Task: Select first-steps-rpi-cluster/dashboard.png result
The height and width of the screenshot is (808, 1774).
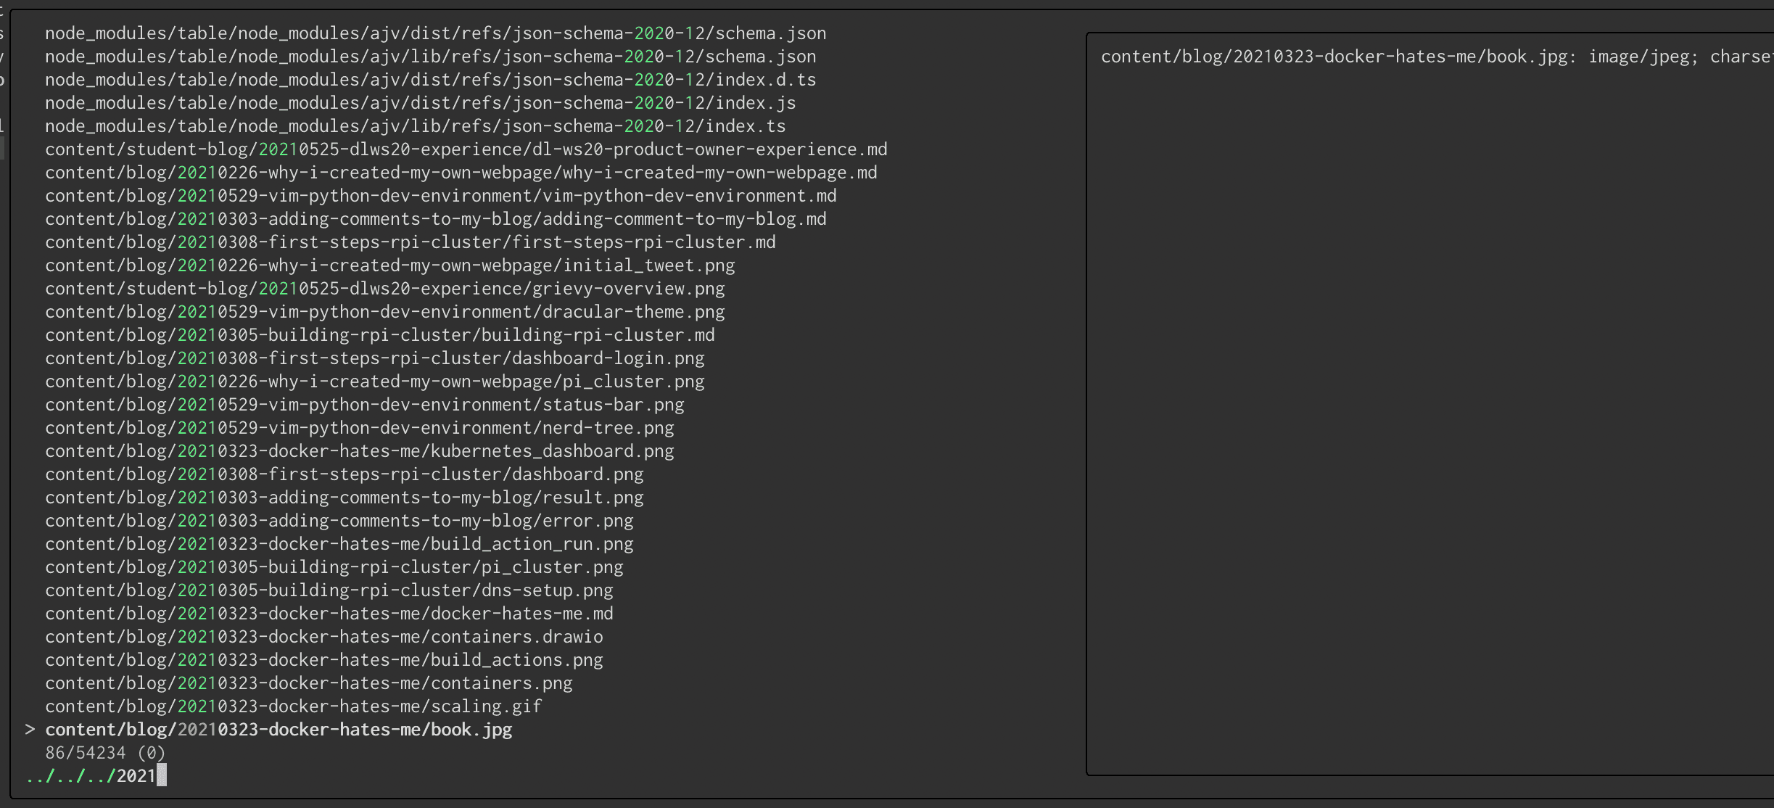Action: coord(344,474)
